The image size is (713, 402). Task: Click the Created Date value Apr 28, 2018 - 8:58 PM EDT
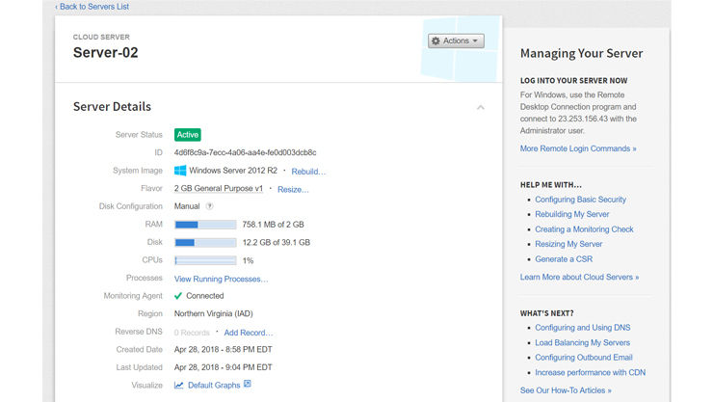tap(223, 350)
